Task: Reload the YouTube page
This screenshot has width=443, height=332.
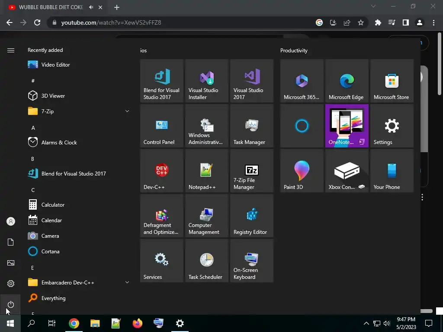Action: (x=37, y=22)
